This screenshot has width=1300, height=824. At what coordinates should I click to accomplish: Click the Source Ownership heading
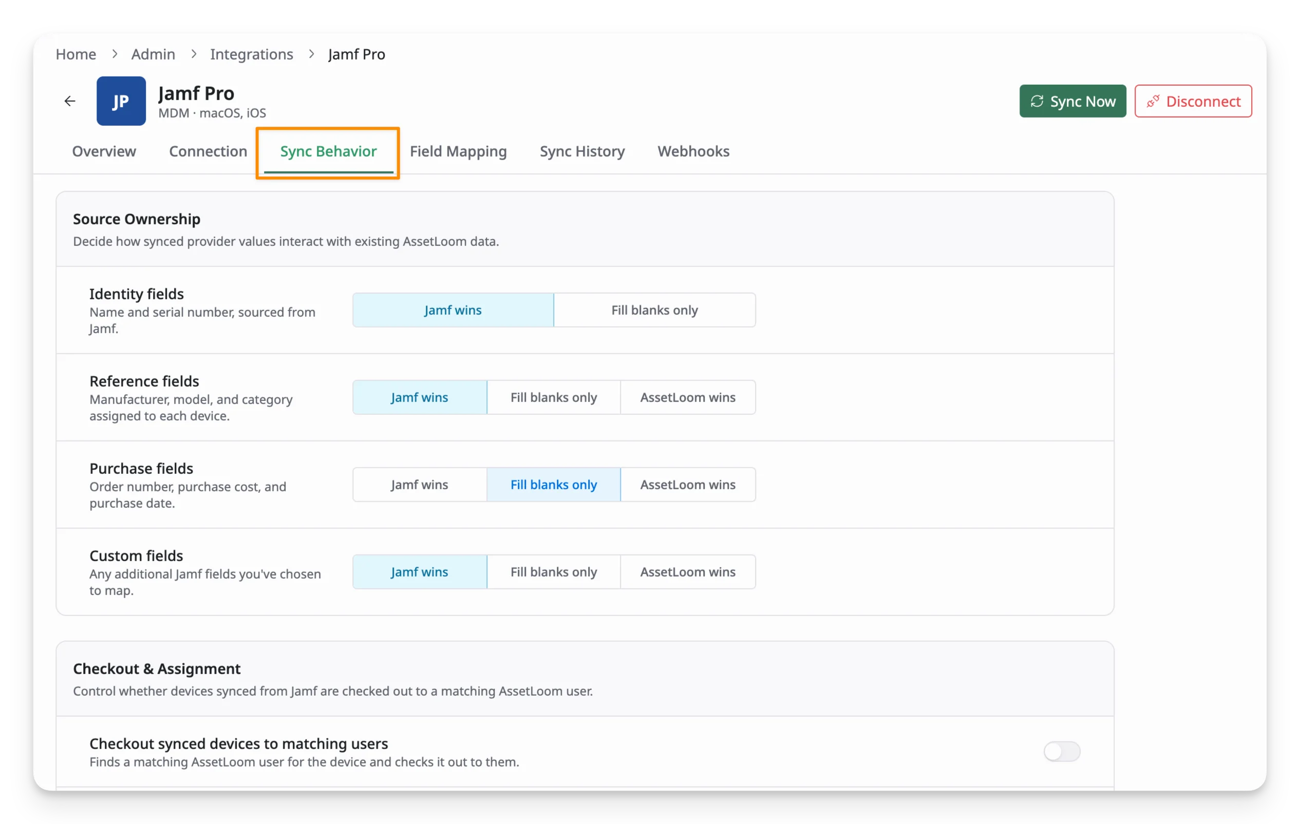click(137, 219)
